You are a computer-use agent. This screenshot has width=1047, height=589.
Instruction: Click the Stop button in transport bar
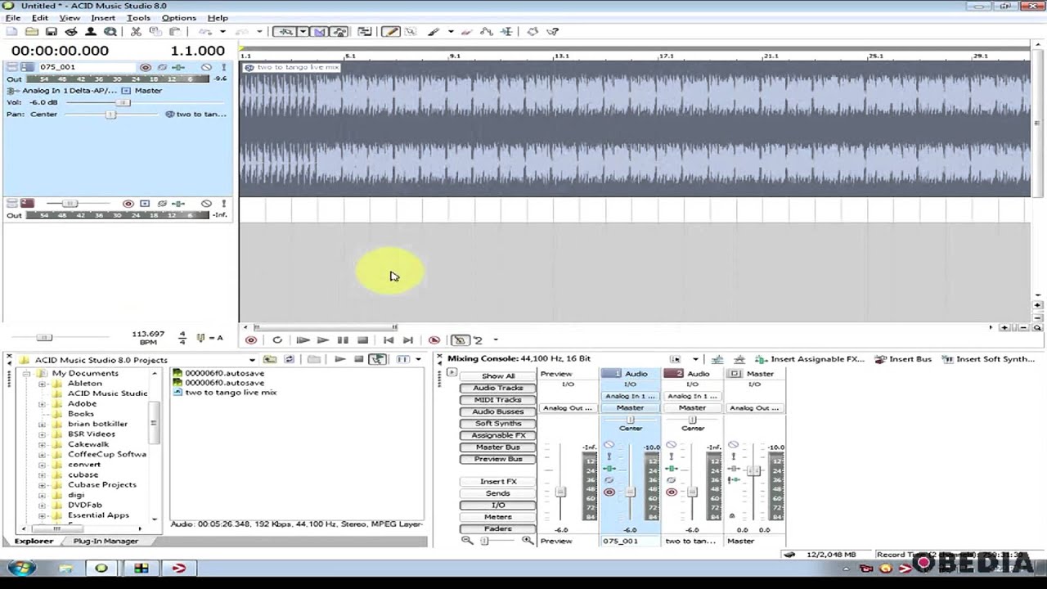pos(362,340)
